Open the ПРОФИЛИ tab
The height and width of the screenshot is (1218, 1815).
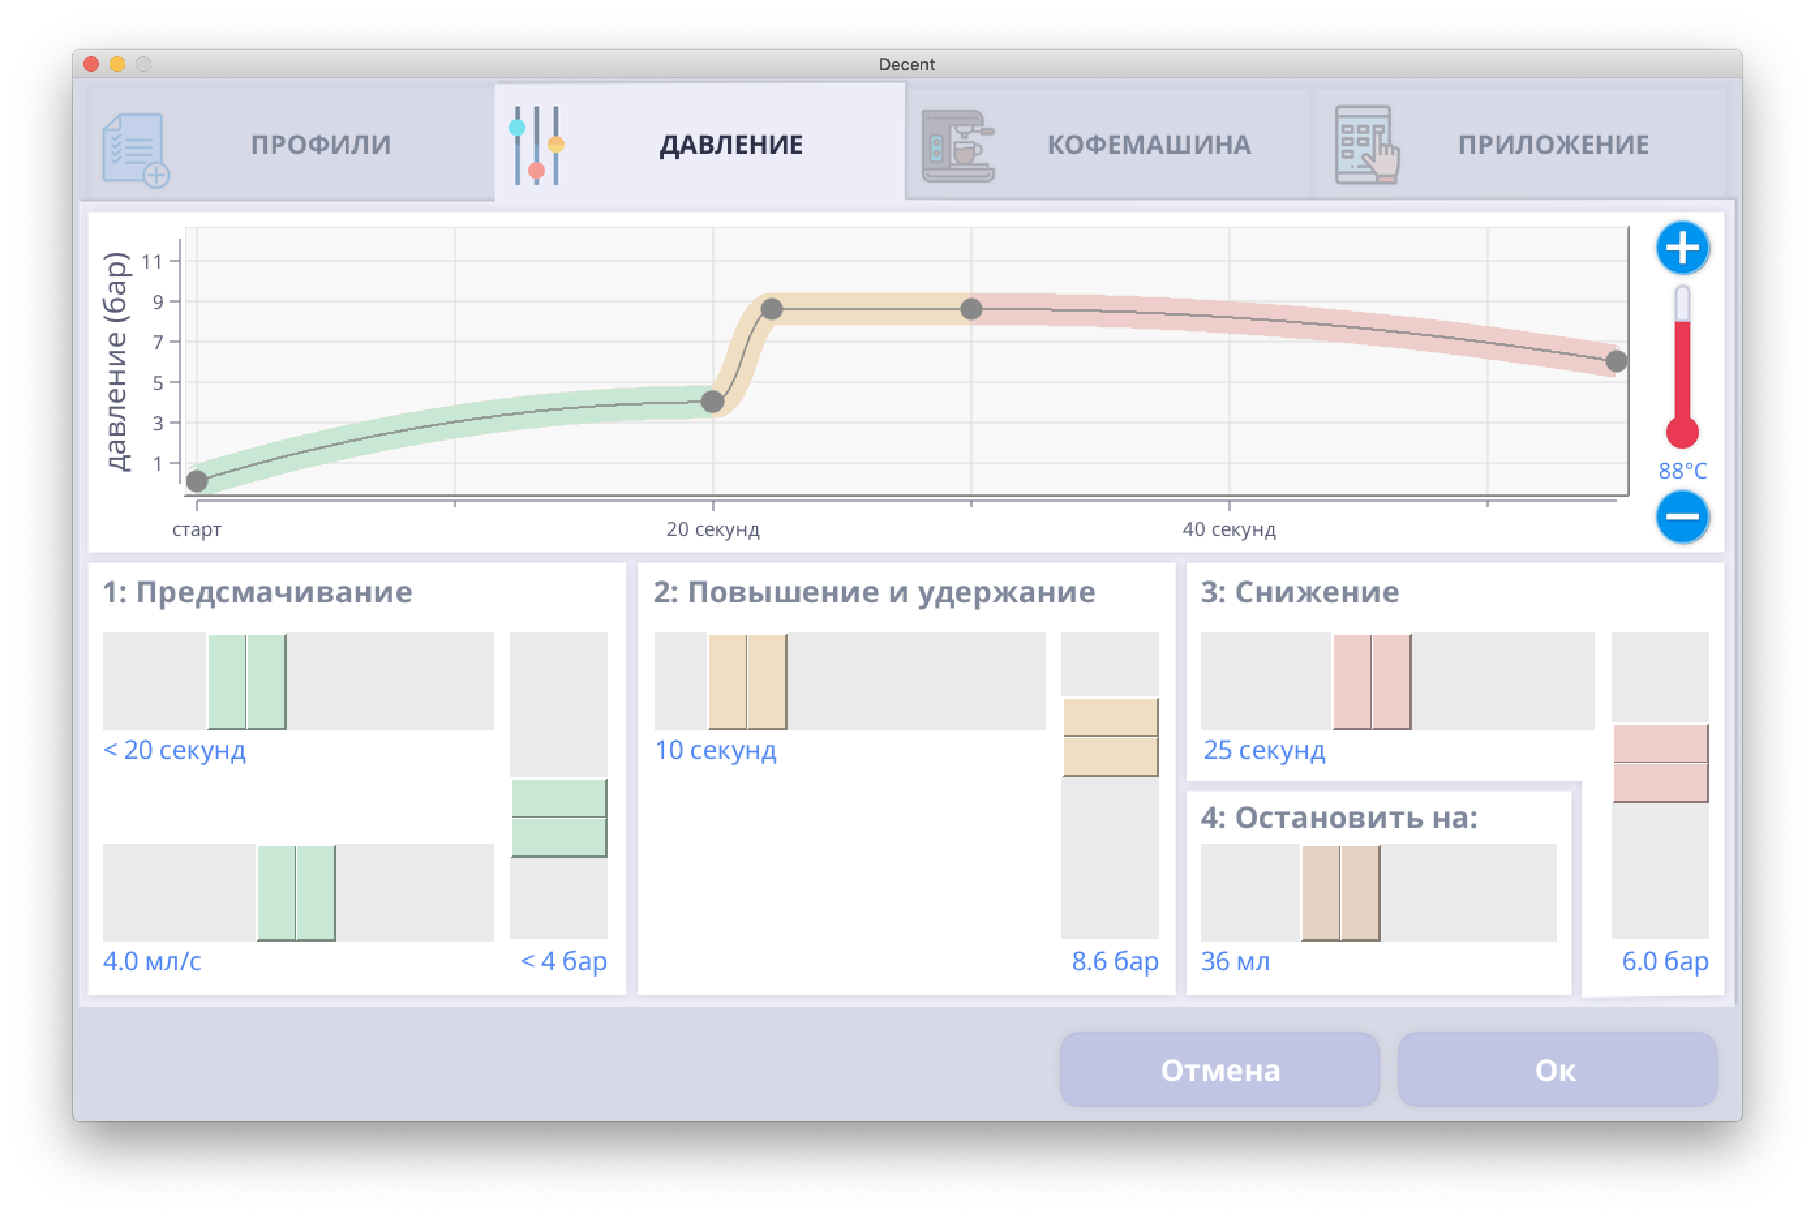321,145
